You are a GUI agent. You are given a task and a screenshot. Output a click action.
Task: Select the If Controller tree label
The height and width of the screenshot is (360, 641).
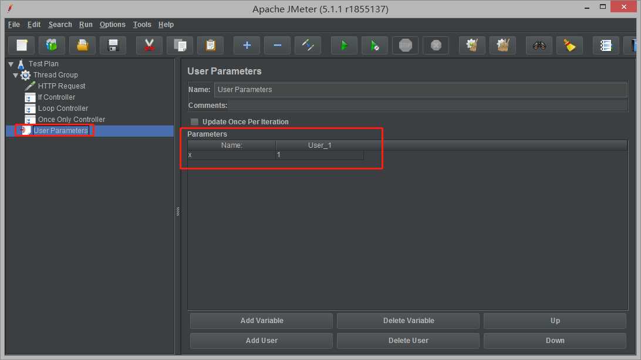point(56,97)
